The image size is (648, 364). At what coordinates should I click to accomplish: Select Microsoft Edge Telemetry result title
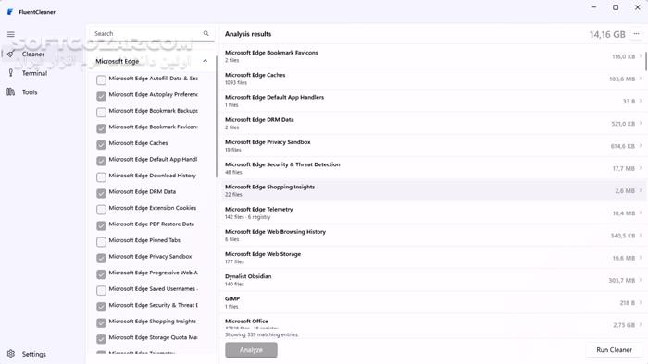(x=258, y=209)
